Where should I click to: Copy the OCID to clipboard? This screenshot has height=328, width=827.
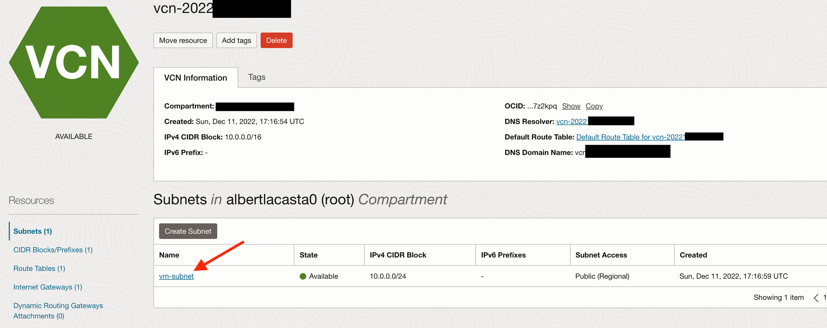pos(594,106)
